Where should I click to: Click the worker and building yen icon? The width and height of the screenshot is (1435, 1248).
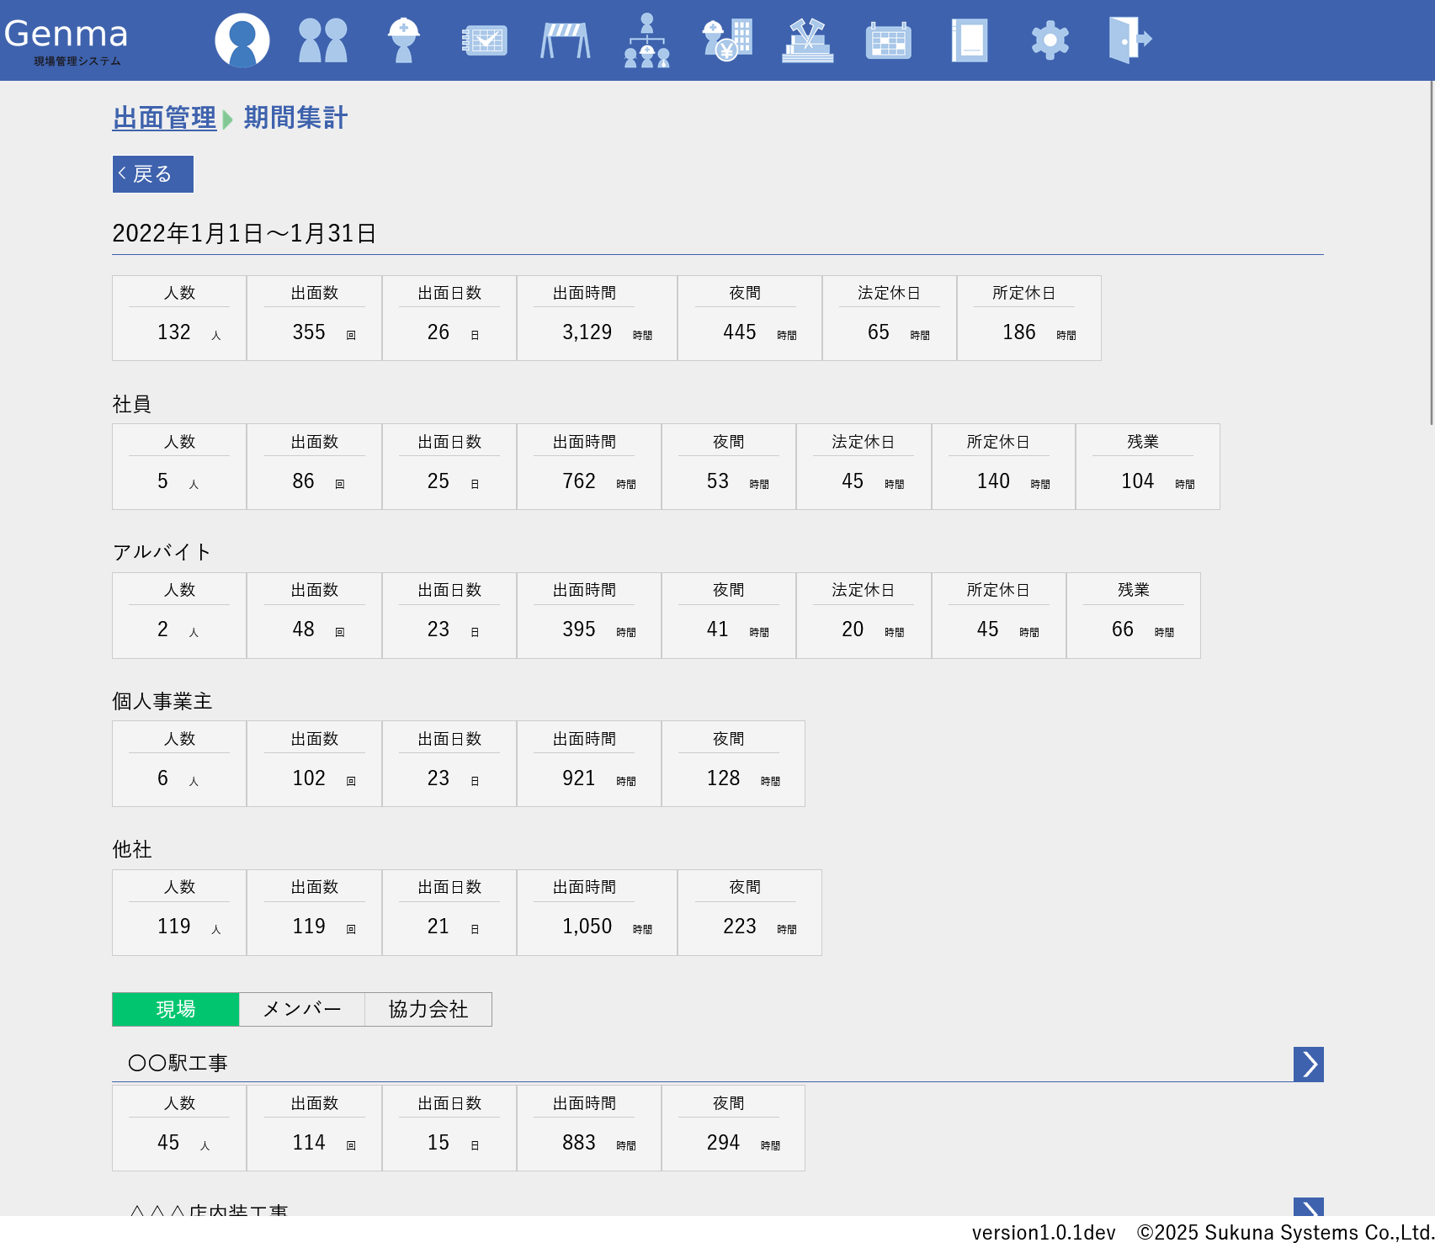pyautogui.click(x=727, y=40)
